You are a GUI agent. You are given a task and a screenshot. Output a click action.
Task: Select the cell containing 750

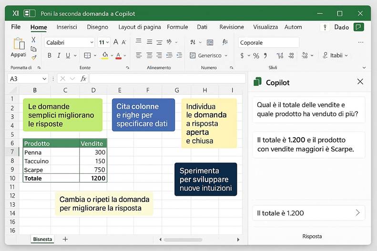tap(93, 170)
